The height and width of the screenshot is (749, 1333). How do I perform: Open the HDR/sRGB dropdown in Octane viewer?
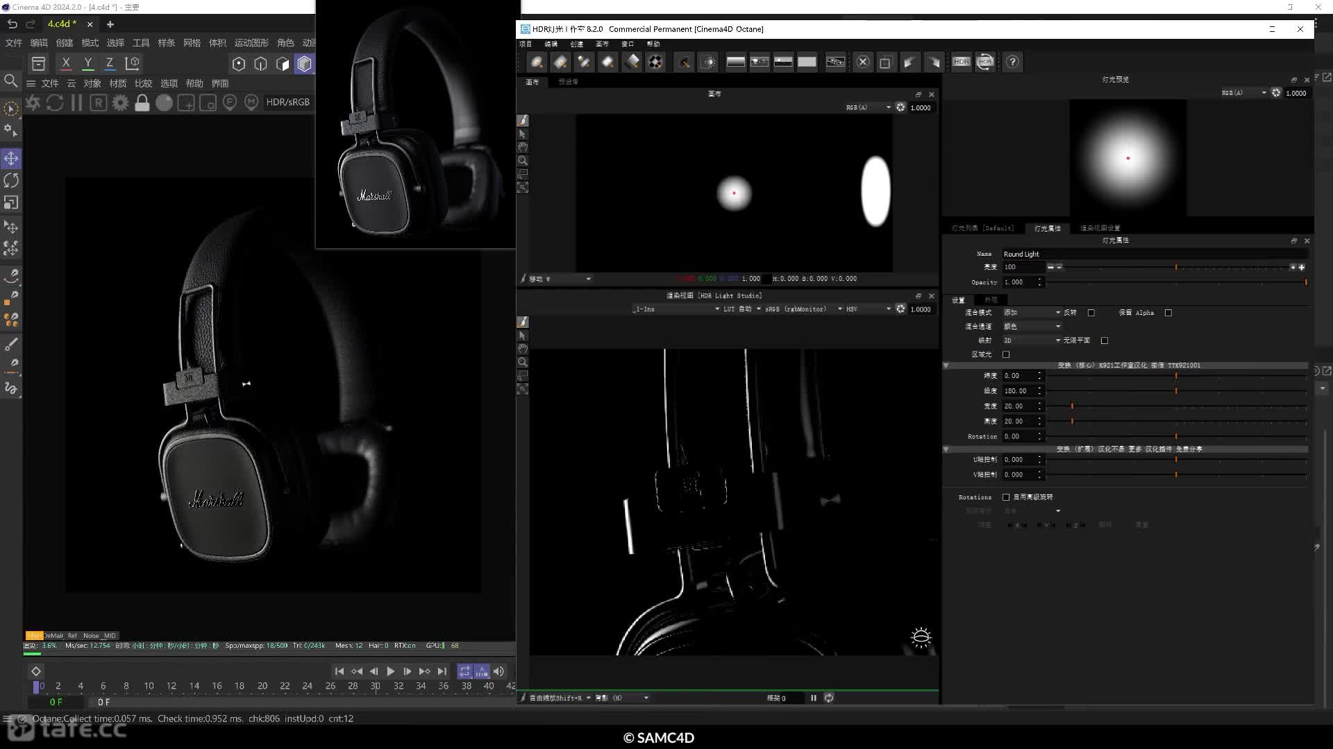tap(288, 102)
